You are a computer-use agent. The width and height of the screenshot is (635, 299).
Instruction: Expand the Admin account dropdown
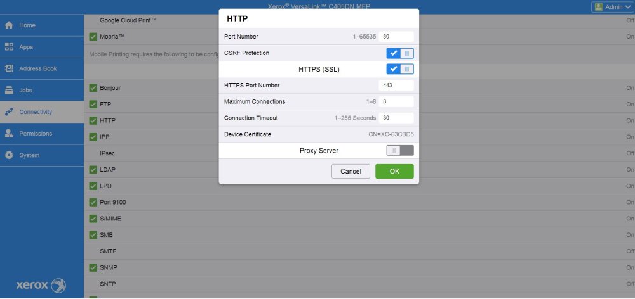pyautogui.click(x=612, y=7)
